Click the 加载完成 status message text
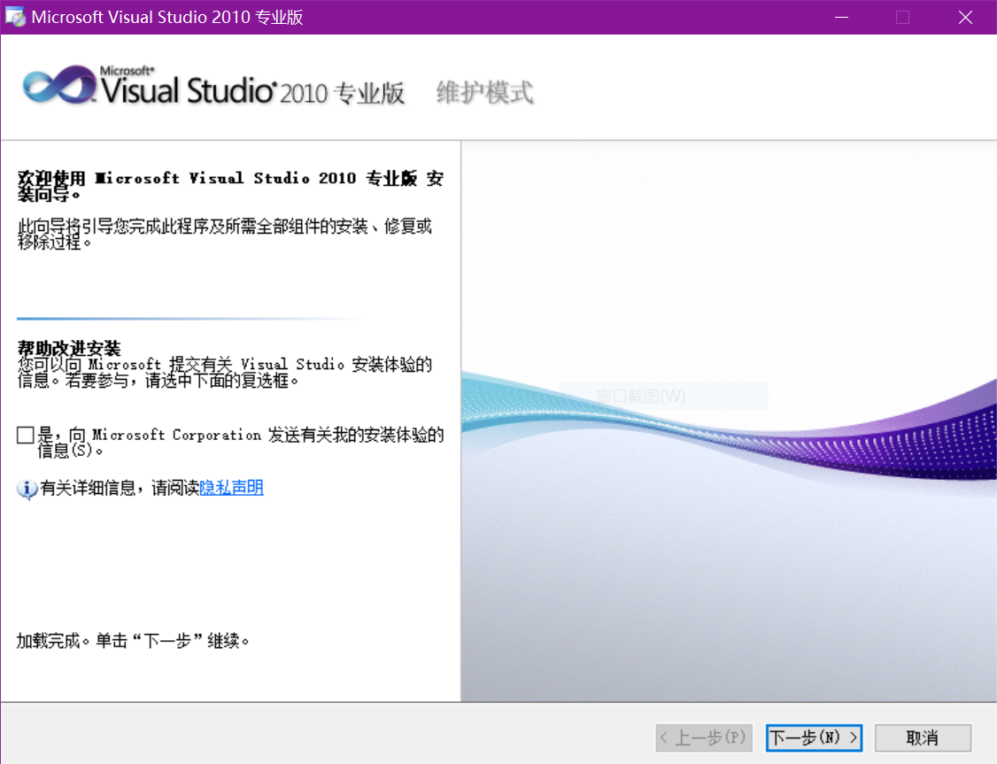 point(133,640)
